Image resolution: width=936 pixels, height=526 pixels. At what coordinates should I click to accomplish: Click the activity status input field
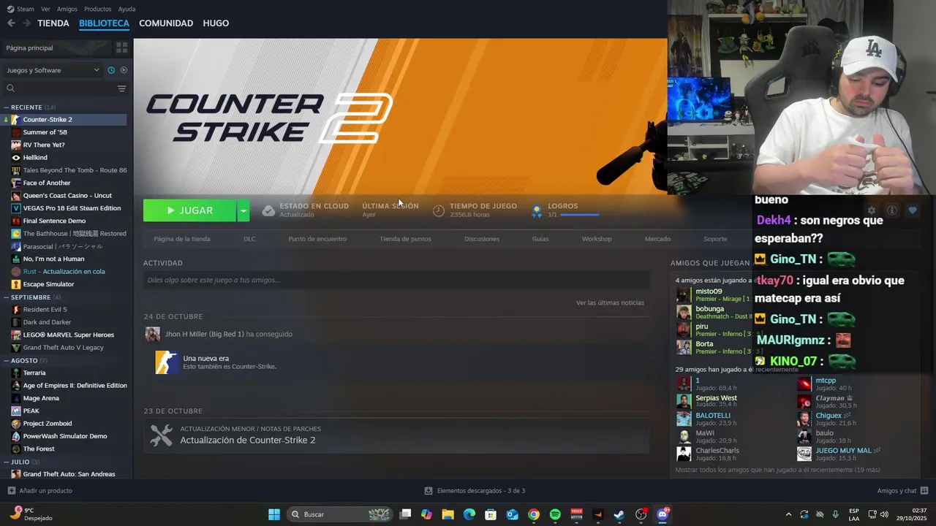point(396,280)
